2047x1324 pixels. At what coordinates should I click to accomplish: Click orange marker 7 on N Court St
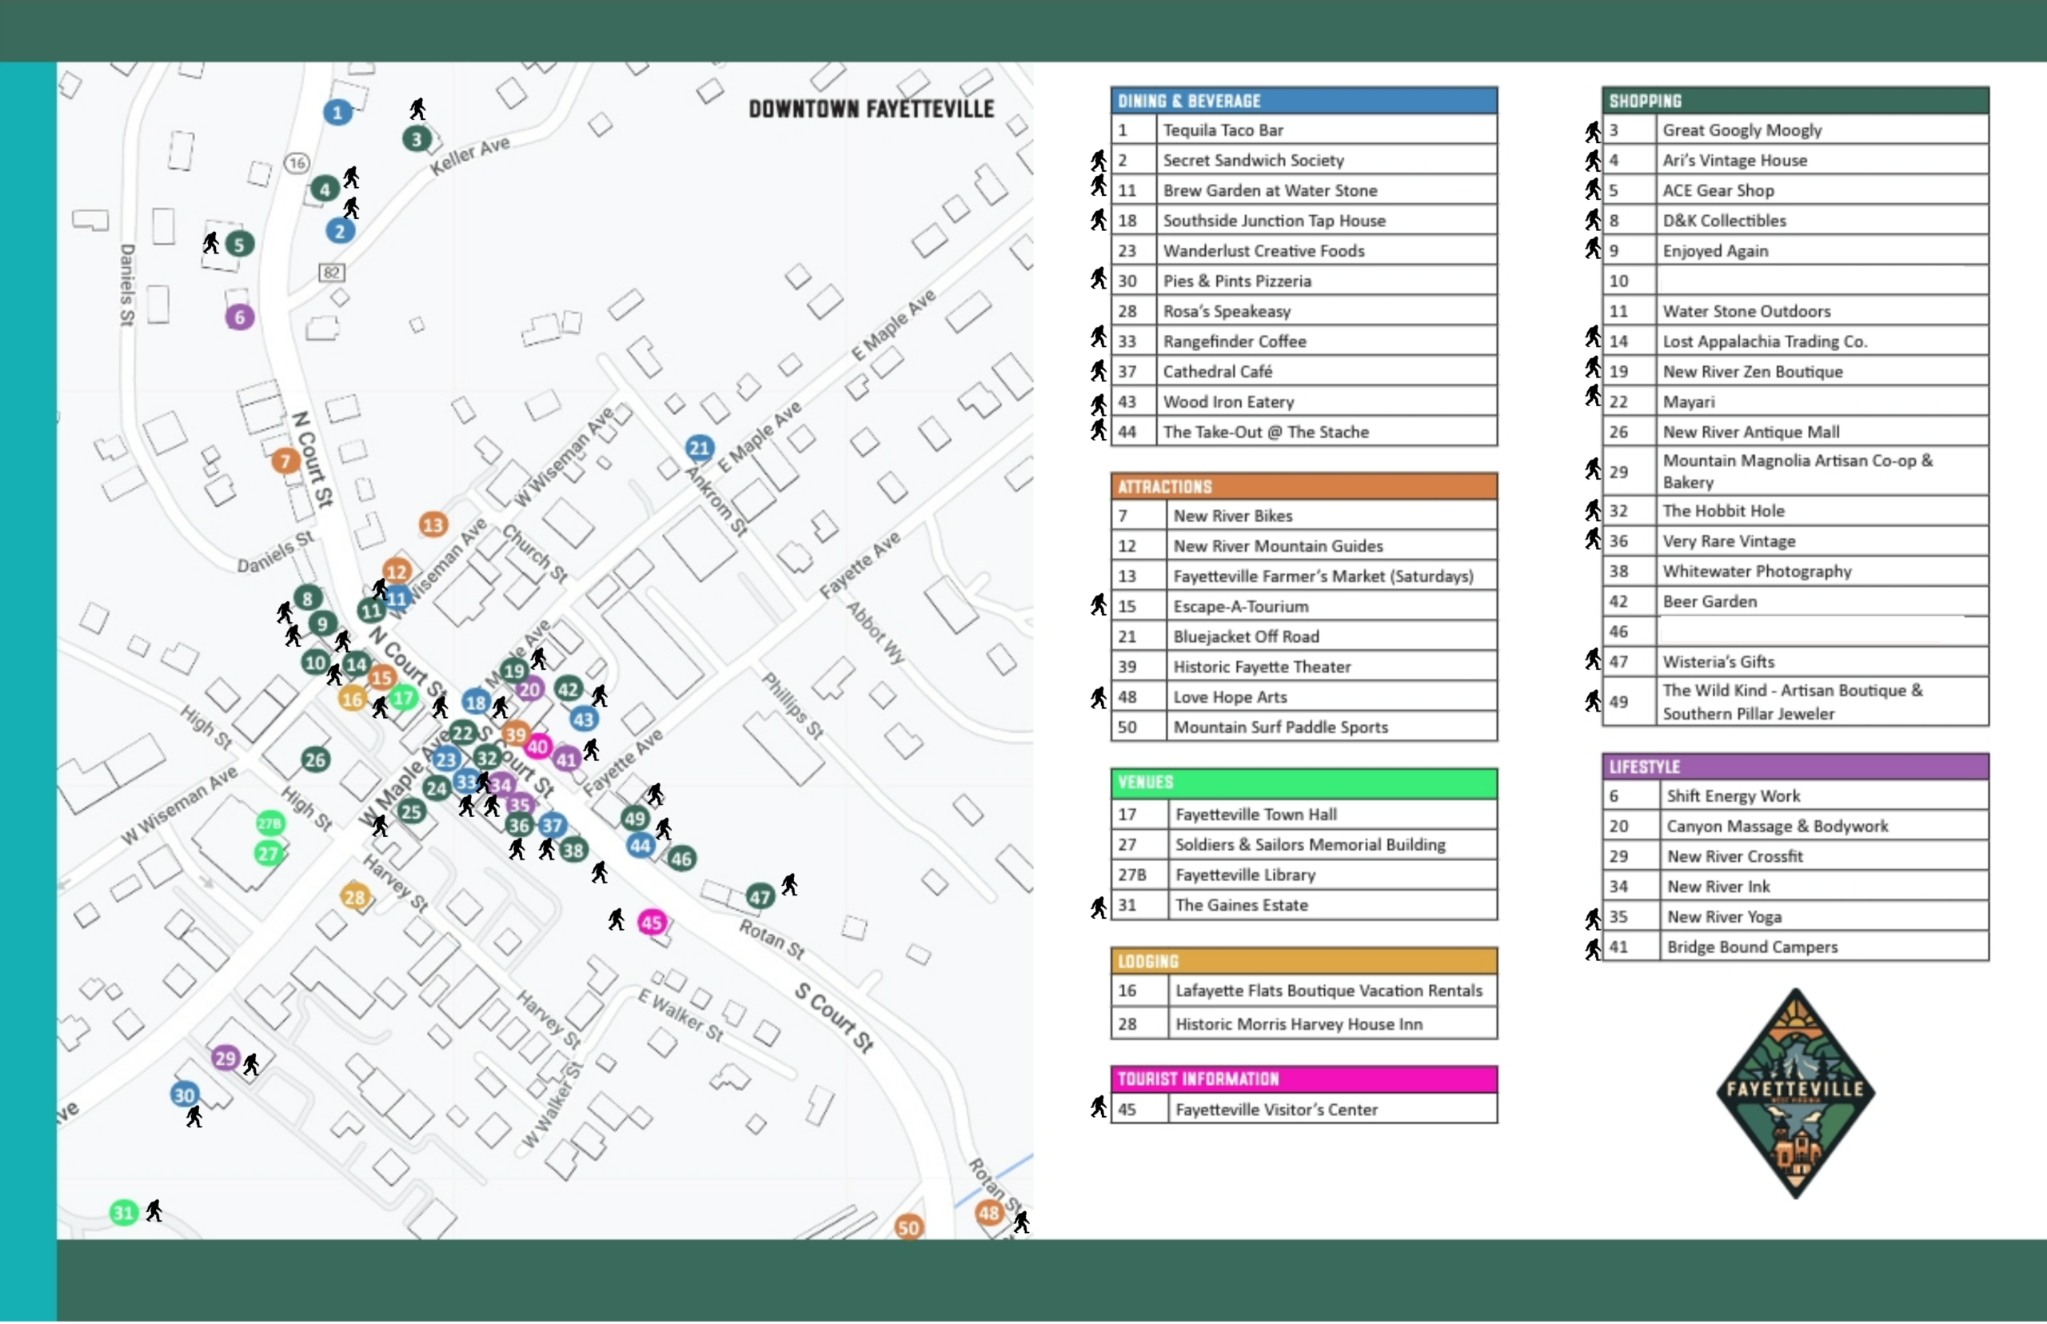(285, 461)
